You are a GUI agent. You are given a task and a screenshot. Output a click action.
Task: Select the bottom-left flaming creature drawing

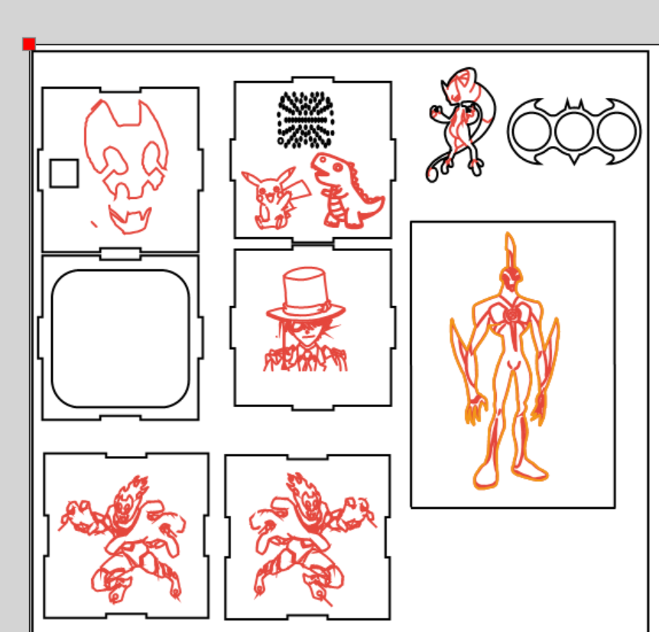(x=123, y=539)
